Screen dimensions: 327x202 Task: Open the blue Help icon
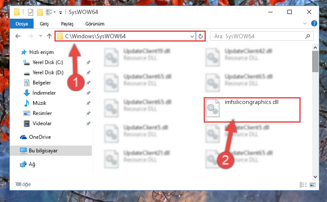point(314,23)
